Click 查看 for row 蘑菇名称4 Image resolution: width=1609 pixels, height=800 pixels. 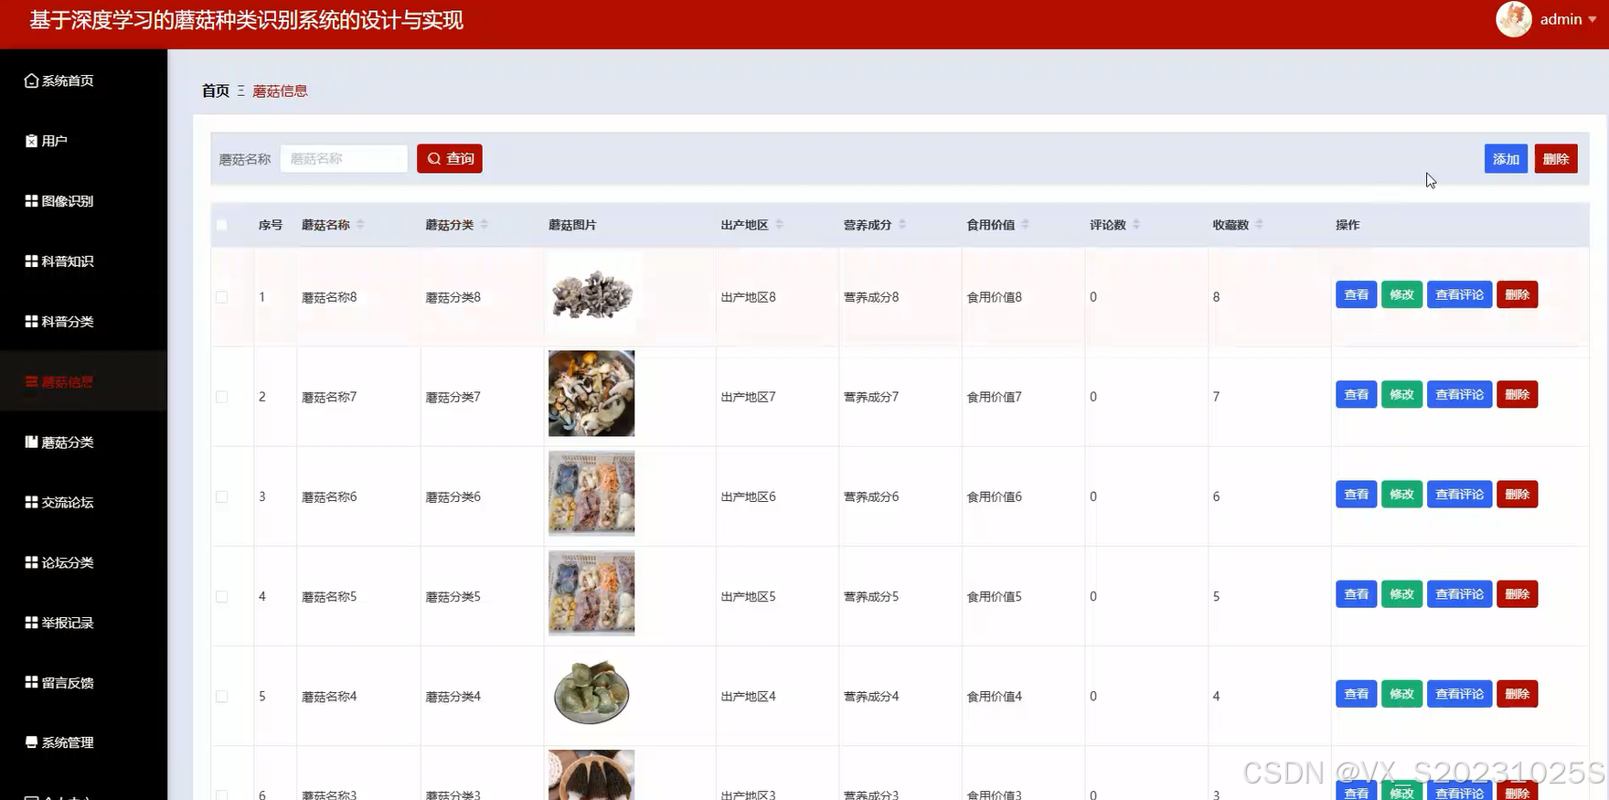pyautogui.click(x=1357, y=693)
